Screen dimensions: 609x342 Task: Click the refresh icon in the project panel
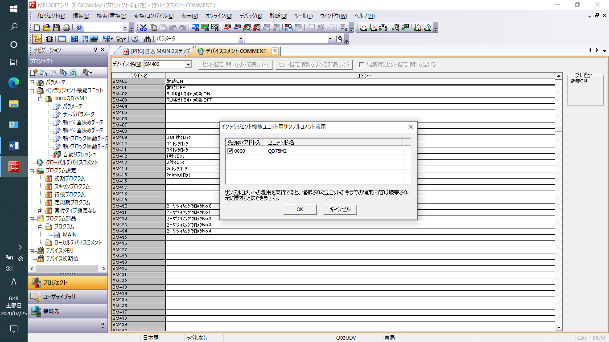(73, 73)
